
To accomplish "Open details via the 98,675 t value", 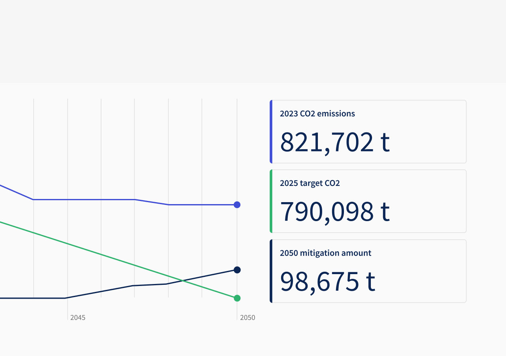I will [328, 282].
